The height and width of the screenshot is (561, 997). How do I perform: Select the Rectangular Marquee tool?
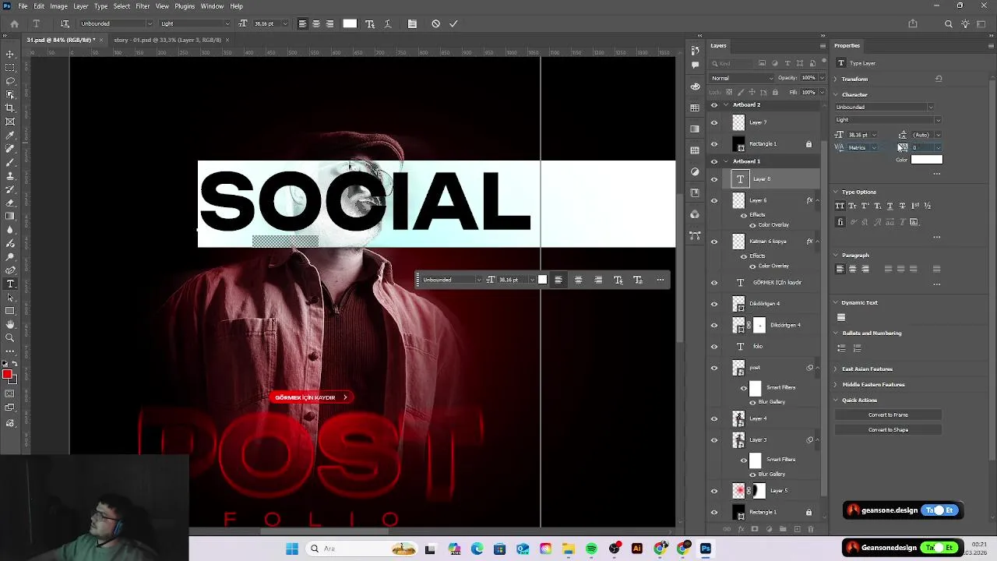pos(10,68)
